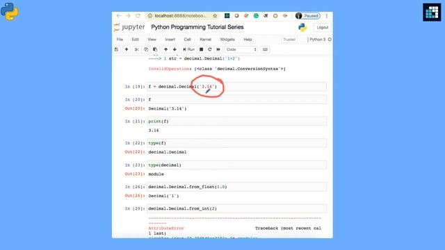Open the Insert menu

[170, 40]
